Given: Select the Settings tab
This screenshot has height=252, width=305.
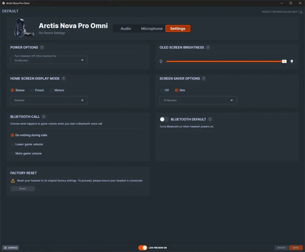Looking at the screenshot, I should coord(178,29).
